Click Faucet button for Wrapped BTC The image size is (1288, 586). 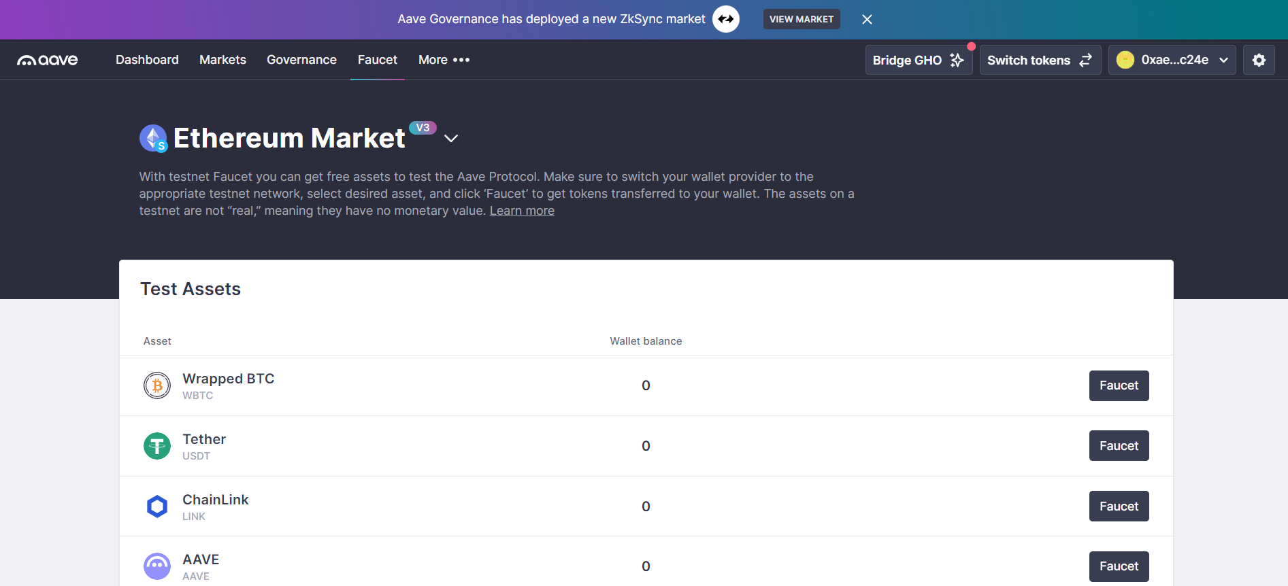click(x=1119, y=385)
